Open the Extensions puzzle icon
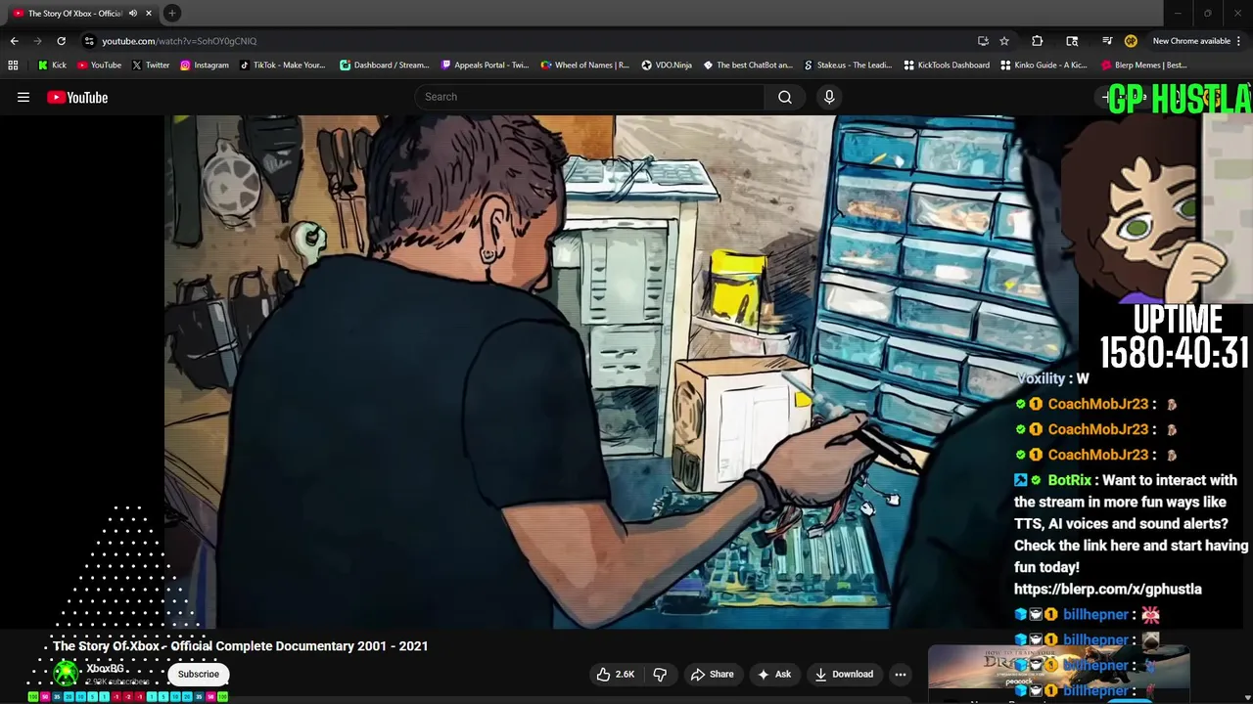This screenshot has height=704, width=1253. (1038, 41)
